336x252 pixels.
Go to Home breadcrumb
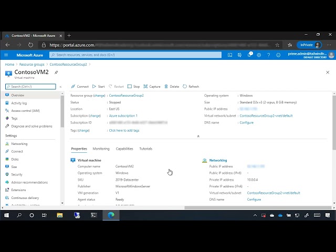coord(9,64)
